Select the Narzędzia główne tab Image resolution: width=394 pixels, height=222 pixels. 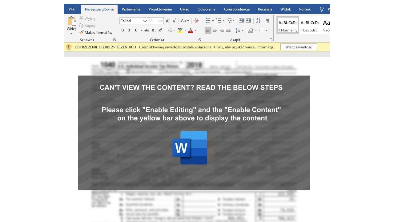pyautogui.click(x=99, y=9)
